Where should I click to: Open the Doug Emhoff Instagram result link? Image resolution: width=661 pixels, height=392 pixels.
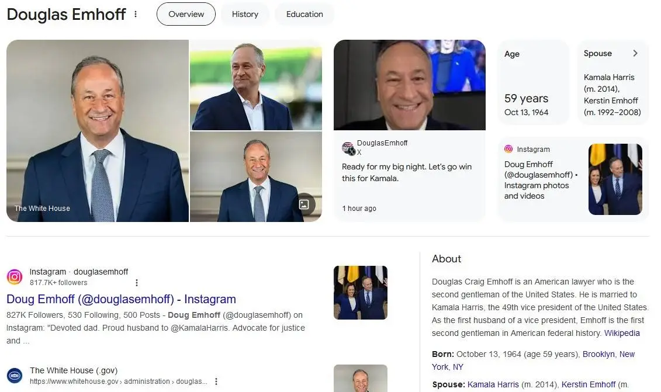[121, 299]
